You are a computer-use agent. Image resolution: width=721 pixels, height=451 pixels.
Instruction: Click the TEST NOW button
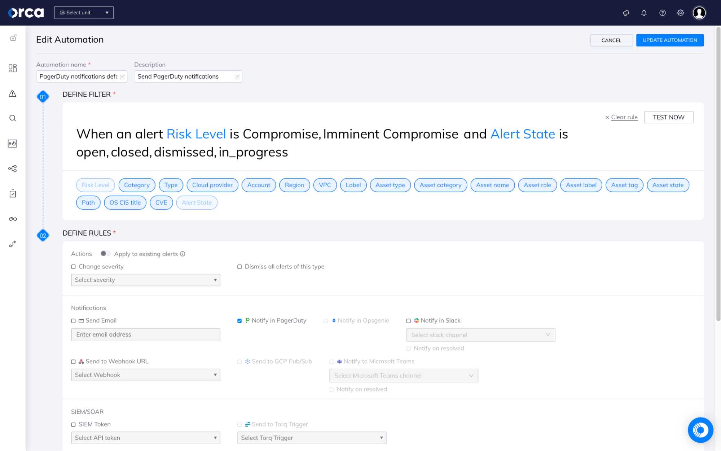pyautogui.click(x=669, y=117)
